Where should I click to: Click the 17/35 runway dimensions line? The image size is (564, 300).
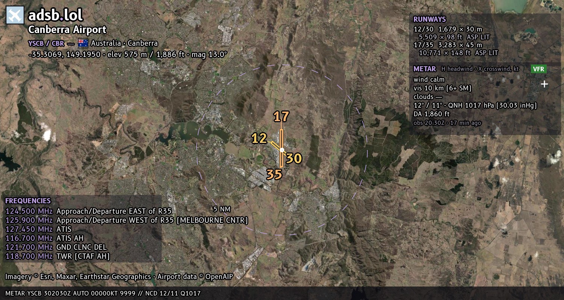tap(448, 45)
